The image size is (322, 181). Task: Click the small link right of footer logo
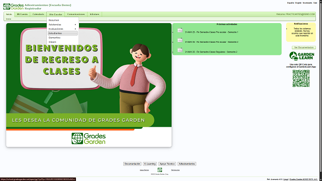tap(175, 170)
